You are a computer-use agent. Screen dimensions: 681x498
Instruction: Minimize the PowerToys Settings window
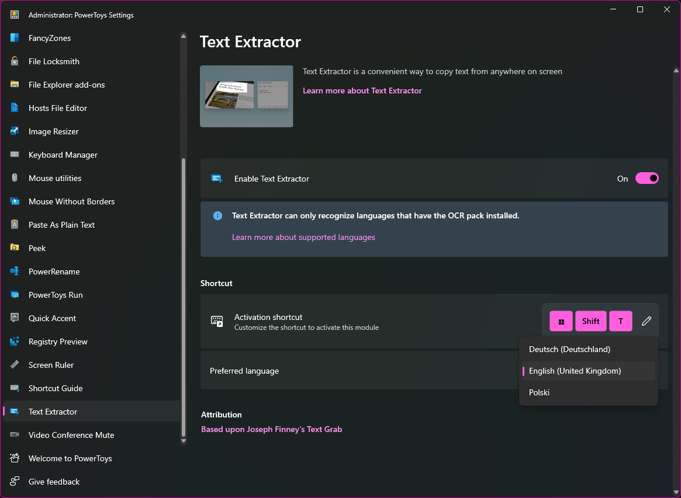613,9
